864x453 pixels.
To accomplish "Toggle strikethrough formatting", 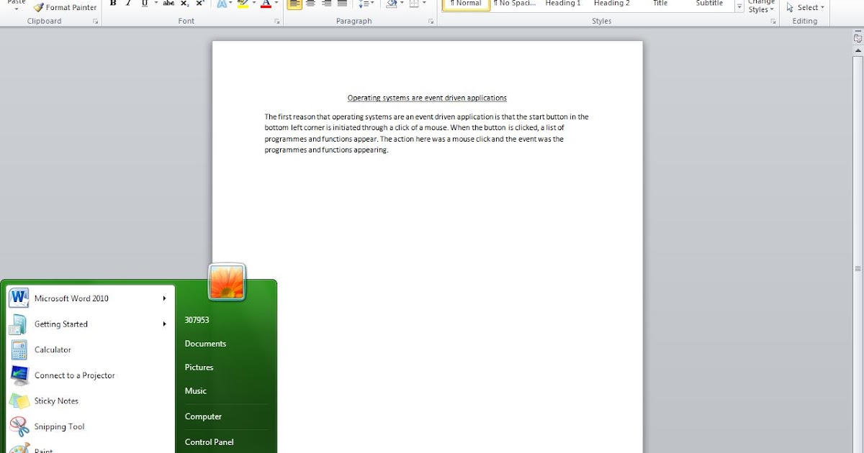I will 168,4.
